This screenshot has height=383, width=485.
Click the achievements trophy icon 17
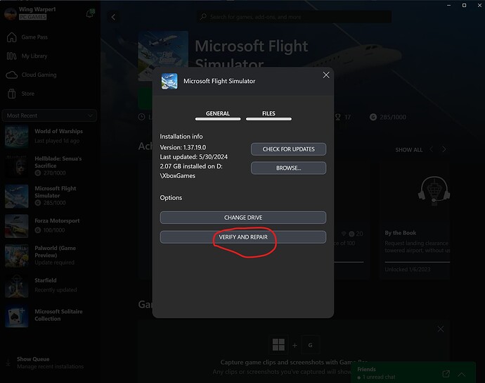click(338, 117)
